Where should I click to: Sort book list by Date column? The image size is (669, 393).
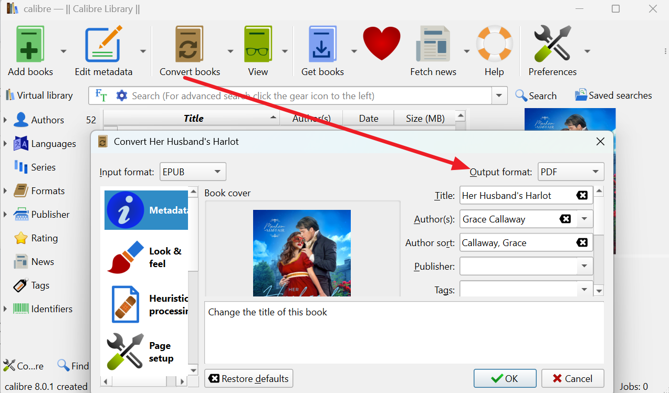[x=368, y=118]
